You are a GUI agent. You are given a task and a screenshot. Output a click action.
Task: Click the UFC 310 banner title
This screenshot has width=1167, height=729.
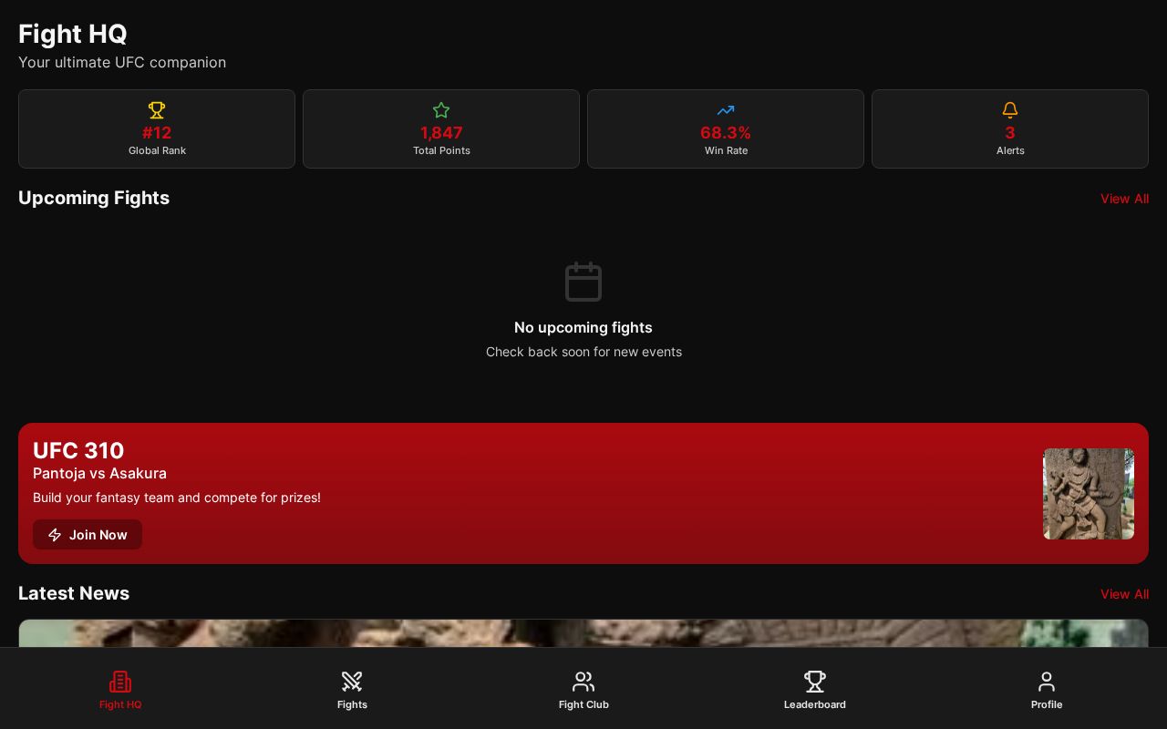(78, 451)
